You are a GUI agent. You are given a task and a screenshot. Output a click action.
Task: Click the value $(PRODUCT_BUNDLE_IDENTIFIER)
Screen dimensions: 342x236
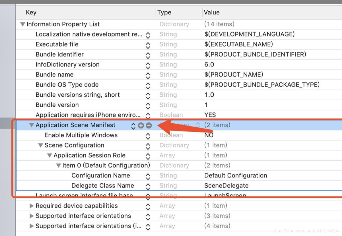(255, 54)
